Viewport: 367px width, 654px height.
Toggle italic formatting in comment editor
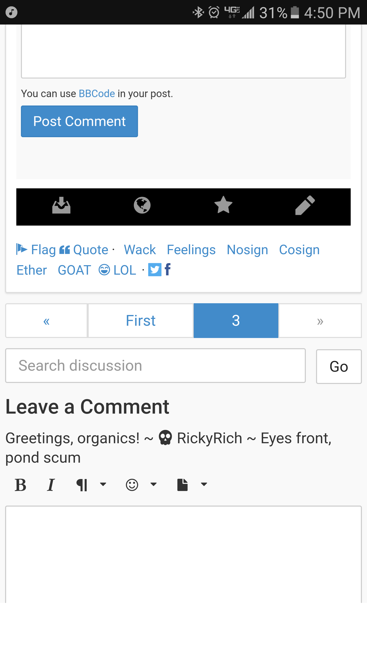pyautogui.click(x=51, y=485)
